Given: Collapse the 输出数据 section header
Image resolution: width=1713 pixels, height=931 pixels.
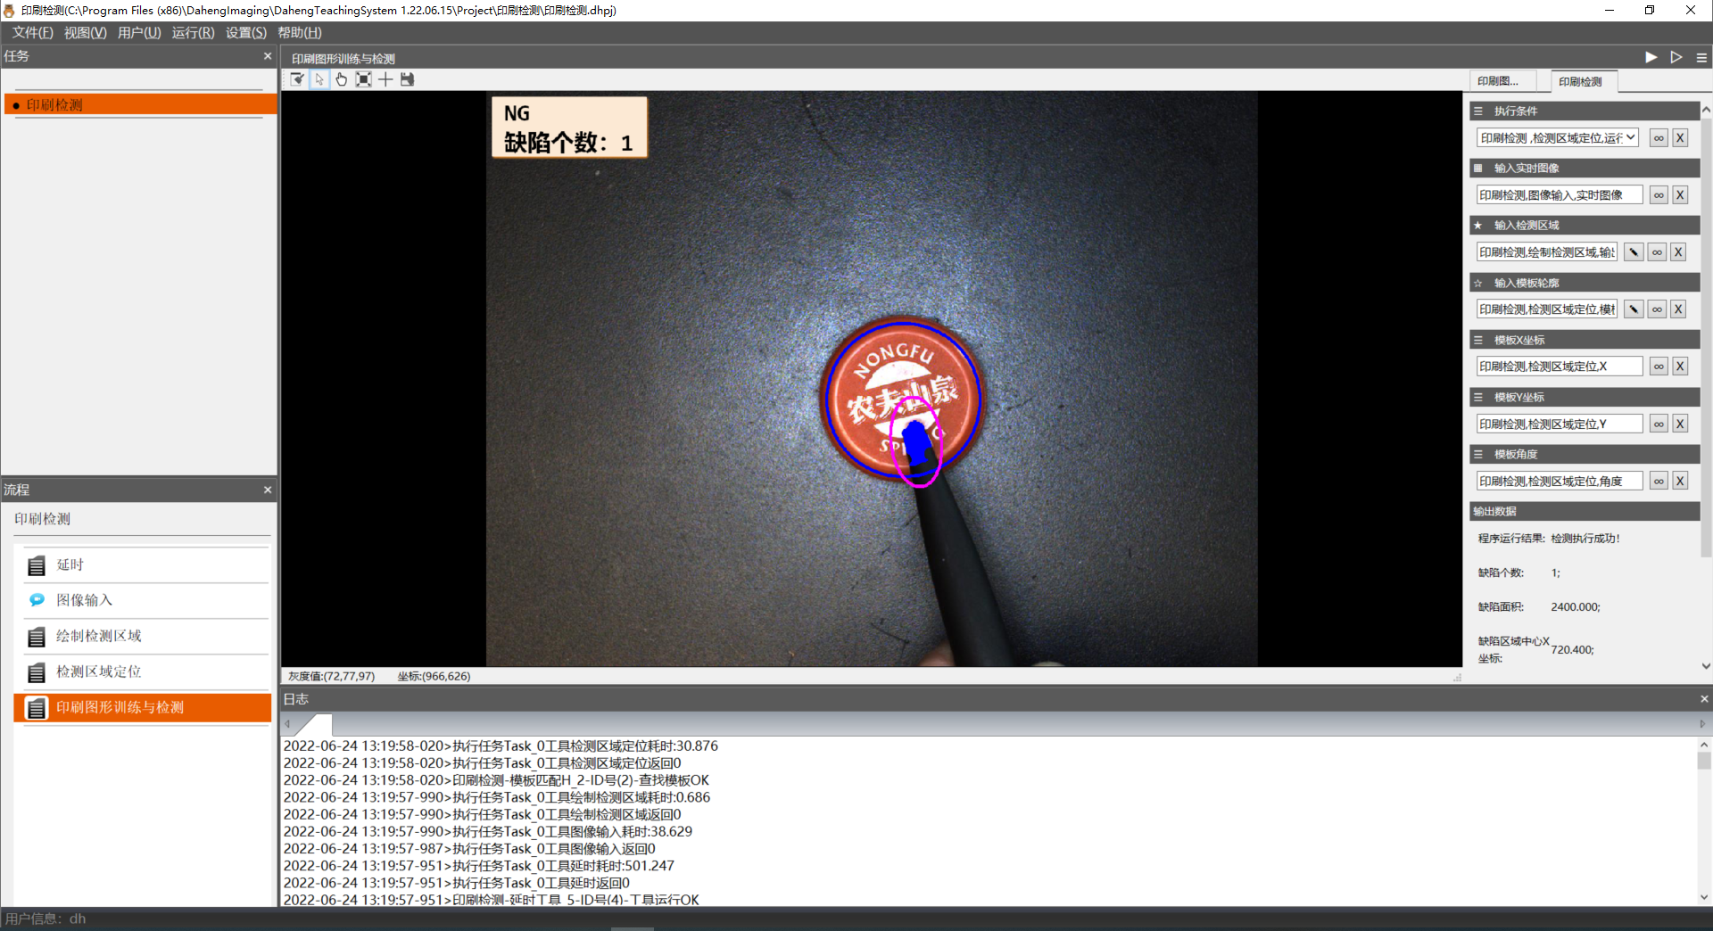Looking at the screenshot, I should point(1584,511).
